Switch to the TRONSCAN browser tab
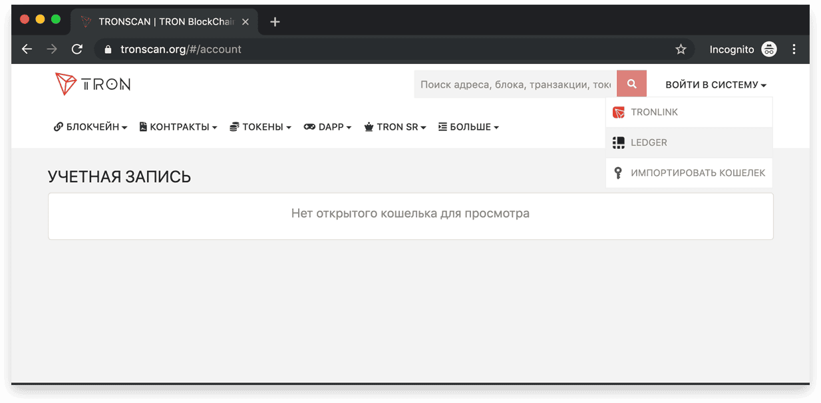821x403 pixels. click(x=164, y=22)
